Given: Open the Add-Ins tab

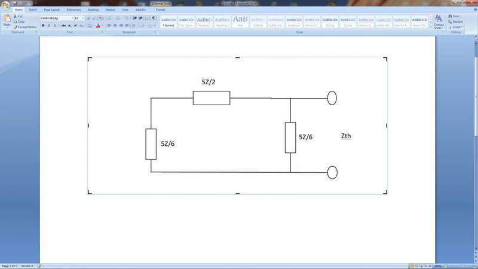Looking at the screenshot, I should point(140,10).
